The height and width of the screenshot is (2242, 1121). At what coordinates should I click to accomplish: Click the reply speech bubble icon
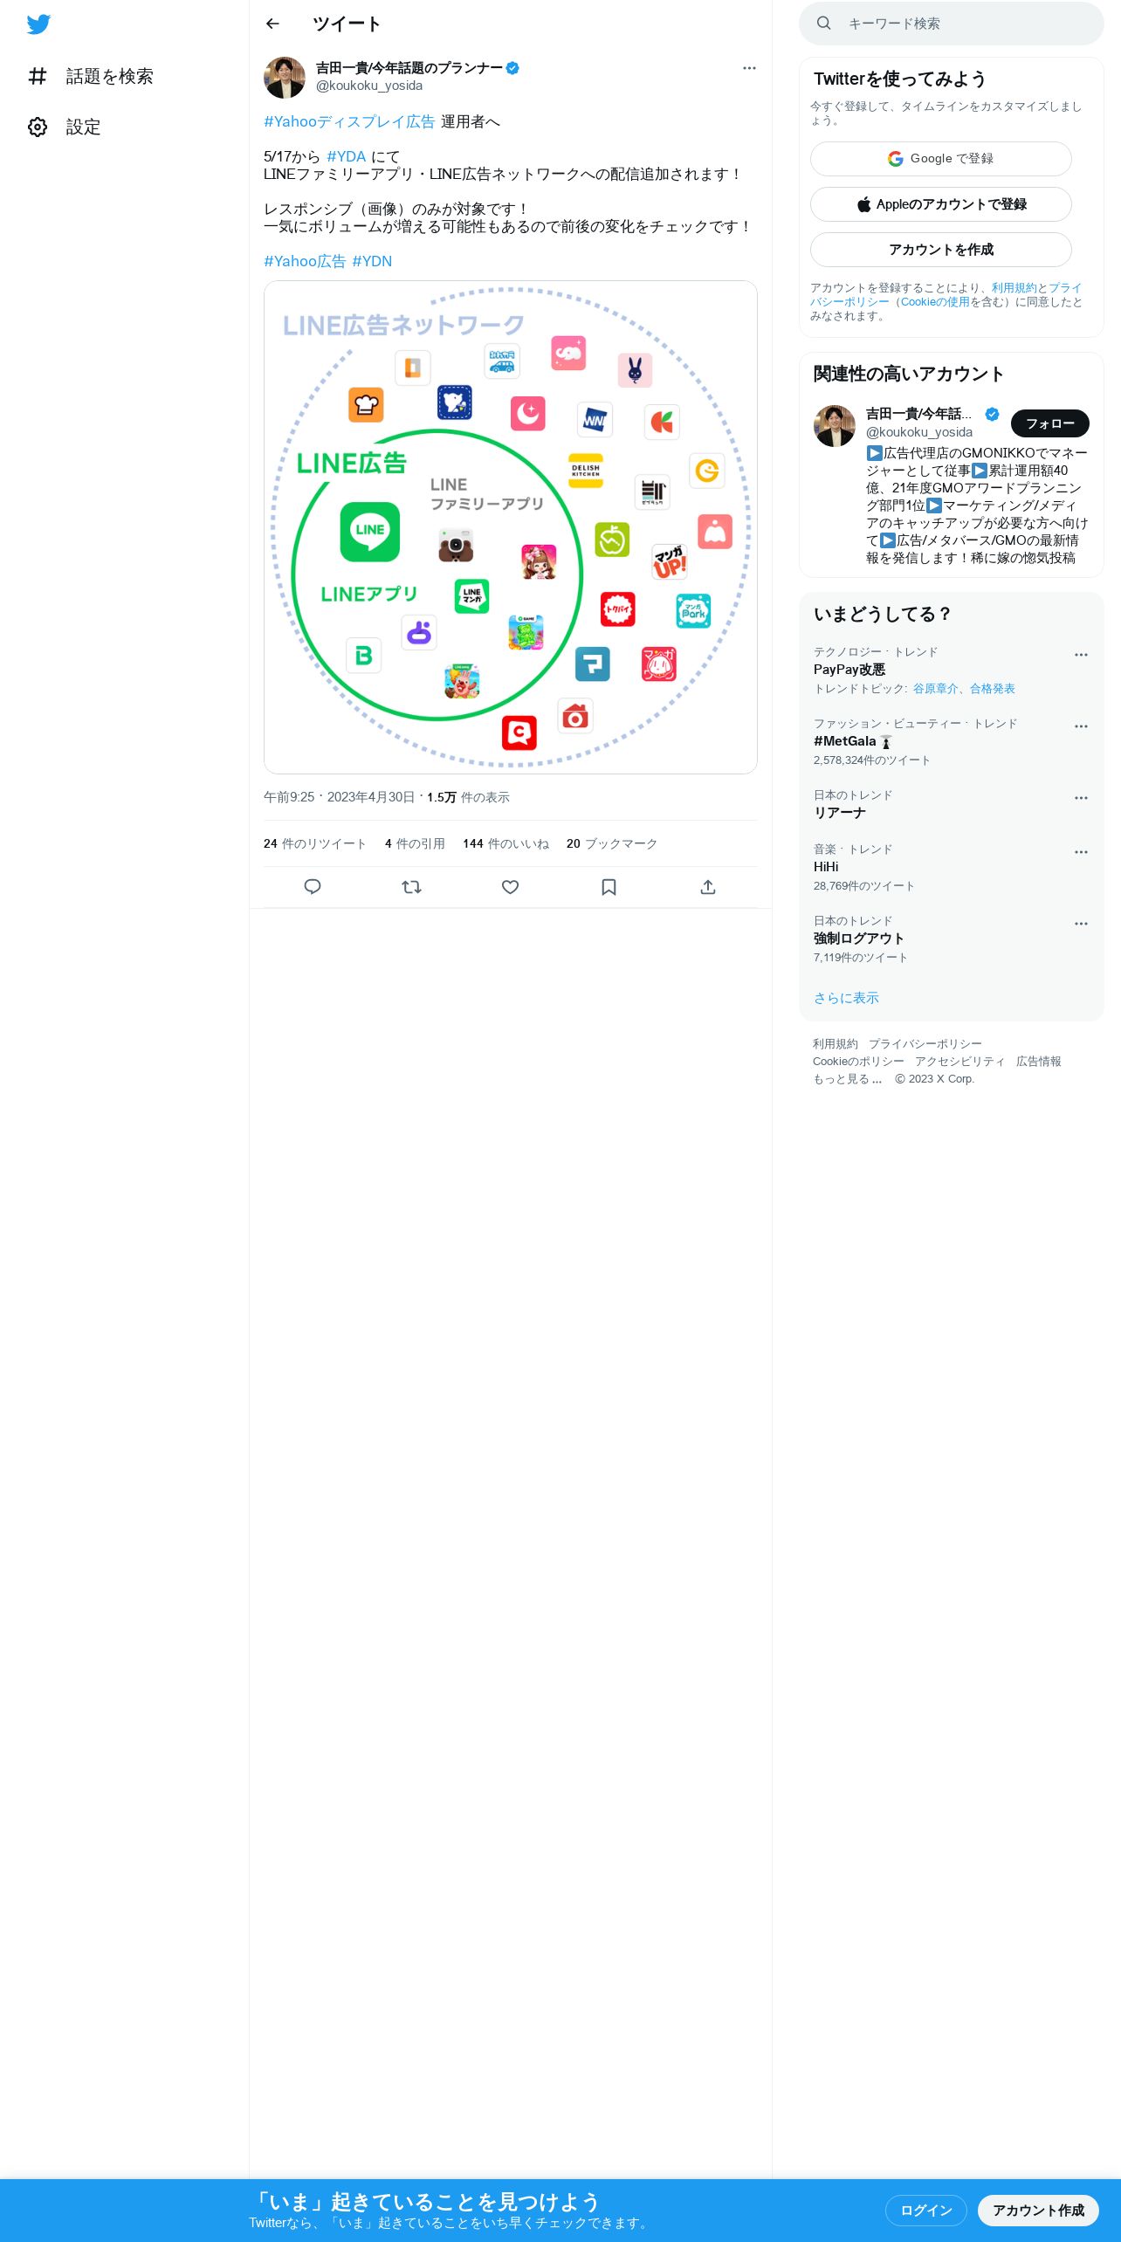pyautogui.click(x=313, y=887)
